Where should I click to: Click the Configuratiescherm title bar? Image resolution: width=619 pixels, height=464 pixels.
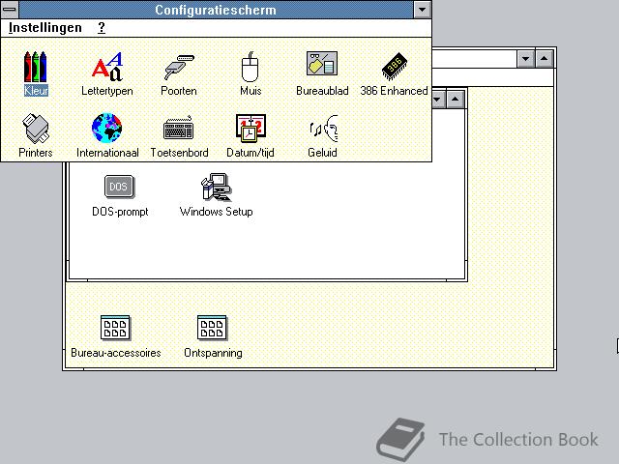(216, 10)
